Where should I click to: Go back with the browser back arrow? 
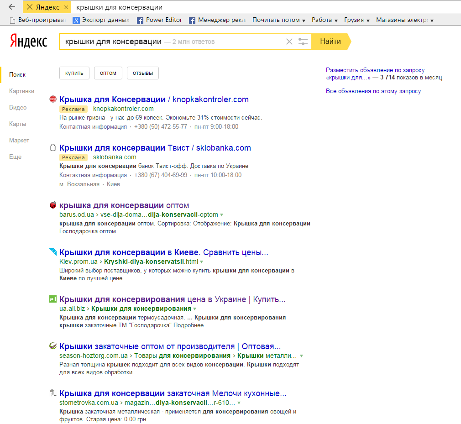point(12,7)
